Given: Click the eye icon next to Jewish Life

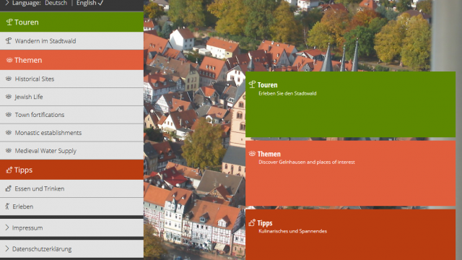Looking at the screenshot, I should pyautogui.click(x=9, y=97).
